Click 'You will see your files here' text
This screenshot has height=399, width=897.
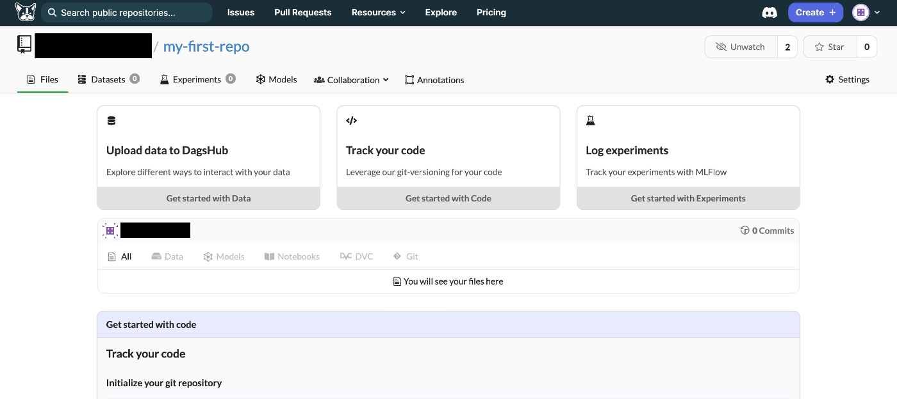point(453,281)
